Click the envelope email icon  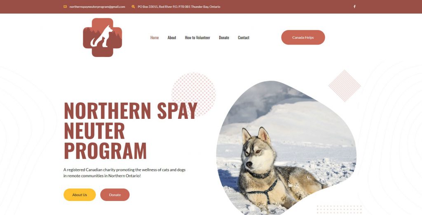coord(65,7)
